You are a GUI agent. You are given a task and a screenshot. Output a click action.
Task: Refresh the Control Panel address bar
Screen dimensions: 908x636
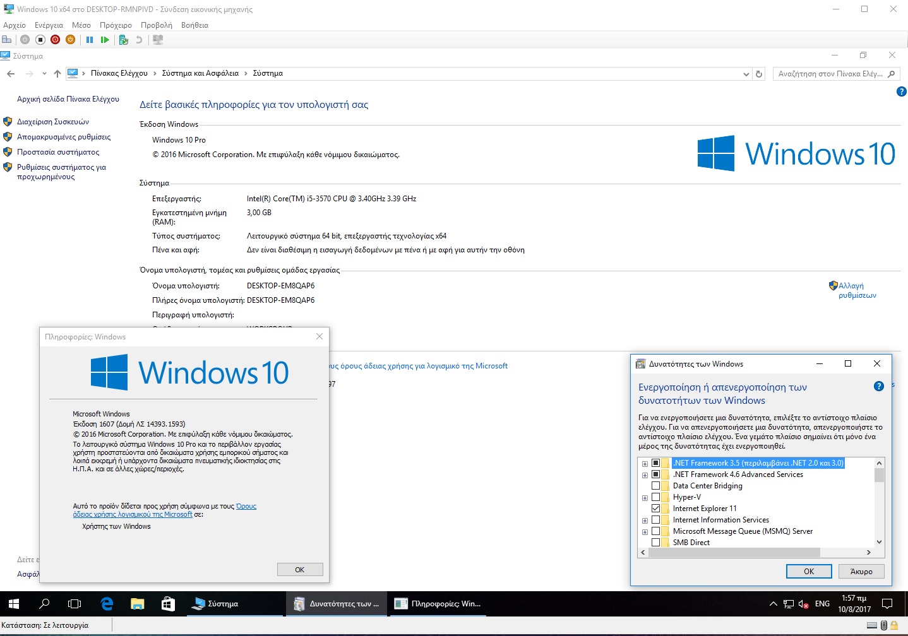click(x=759, y=74)
